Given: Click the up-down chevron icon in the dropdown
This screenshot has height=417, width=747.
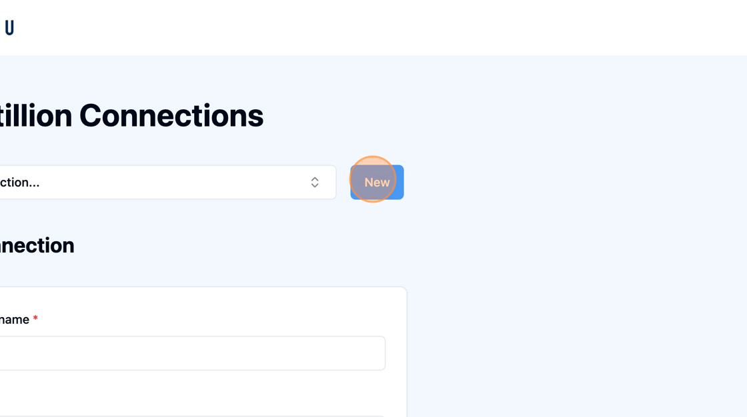Looking at the screenshot, I should coord(314,183).
